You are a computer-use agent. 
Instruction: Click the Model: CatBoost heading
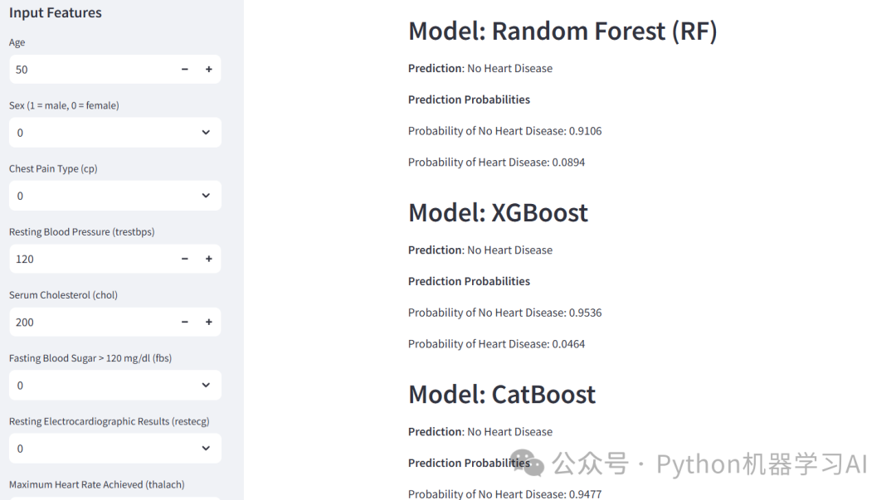click(x=502, y=395)
